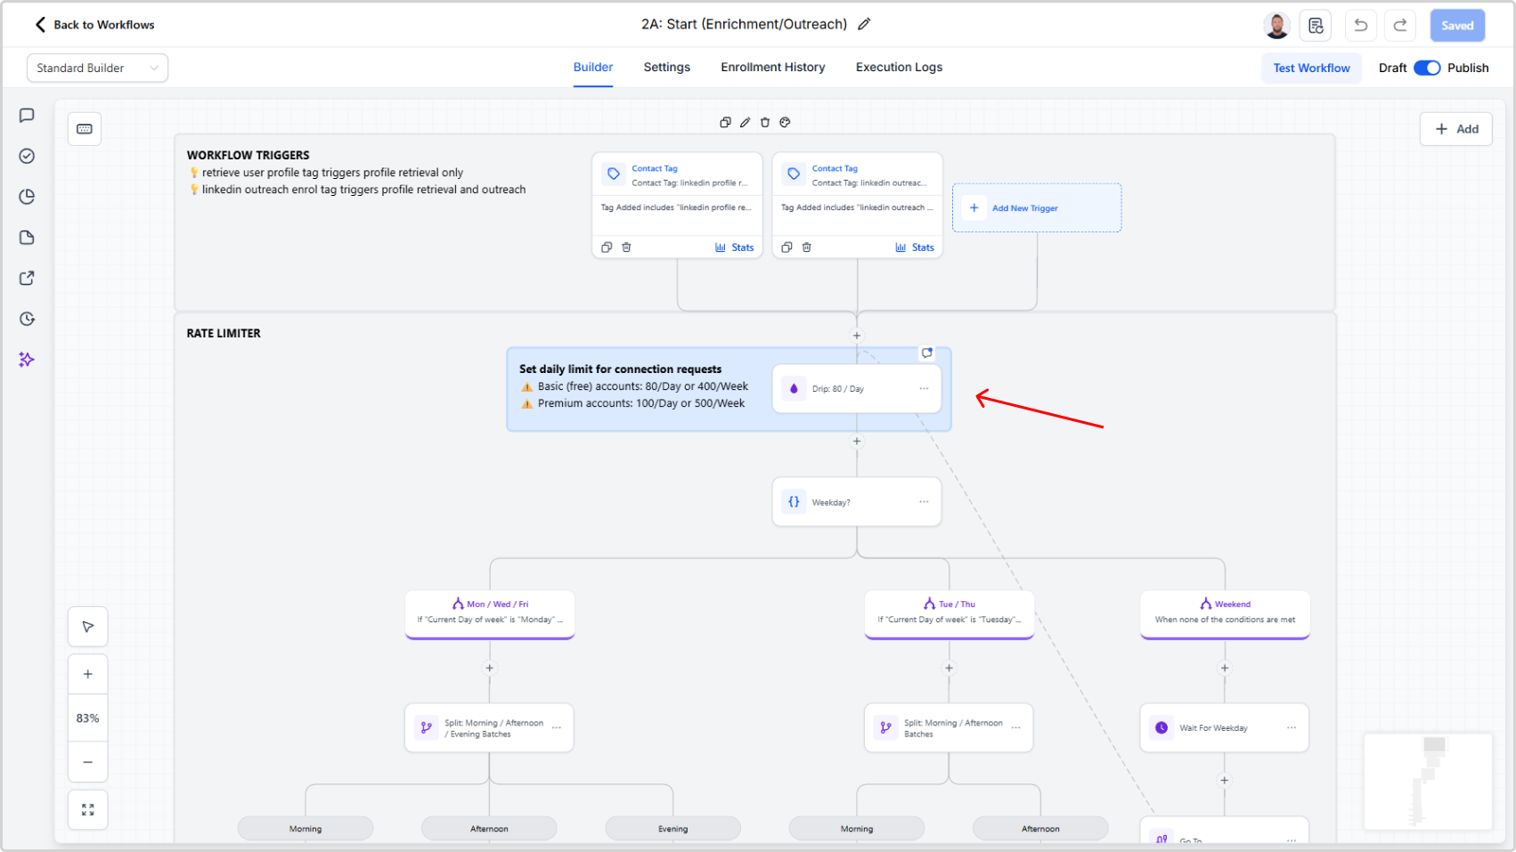Switch to the Settings tab
The height and width of the screenshot is (852, 1516).
pos(666,67)
